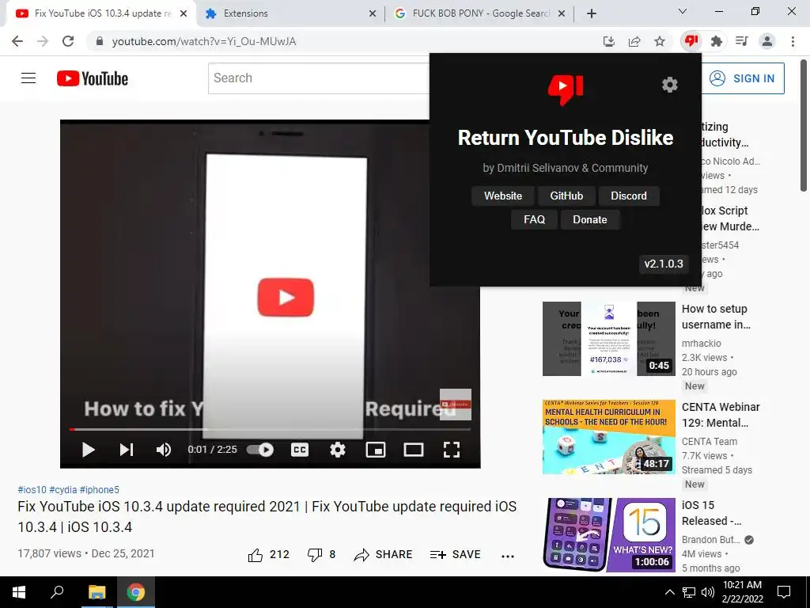The image size is (810, 608).
Task: Click the video progress bar
Action: 271,429
